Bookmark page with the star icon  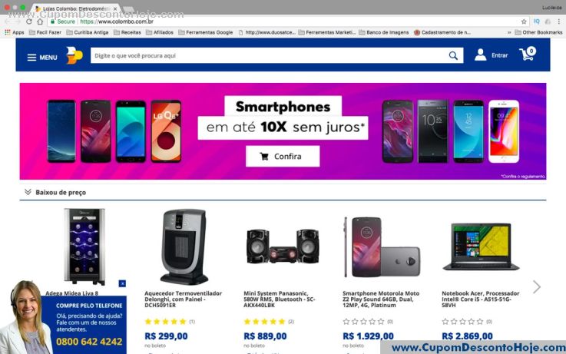click(x=524, y=22)
